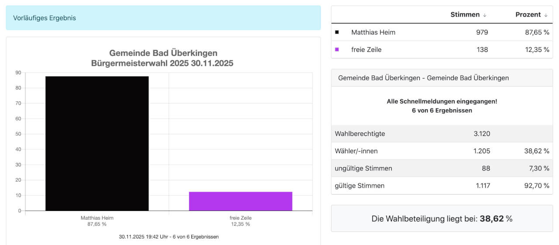Screen dimensions: 559x245
Task: Select the Matthias Heim table row
Action: (x=442, y=32)
